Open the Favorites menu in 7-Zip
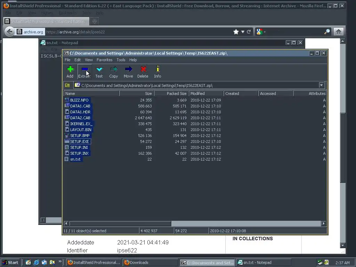 pyautogui.click(x=104, y=60)
